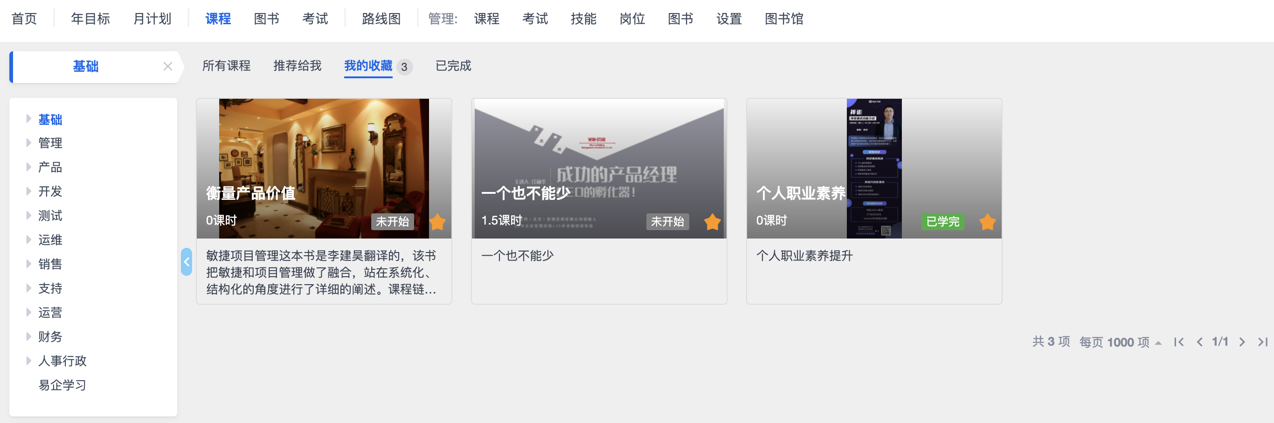The image size is (1274, 423).
Task: Go to next page of results
Action: tap(1242, 342)
